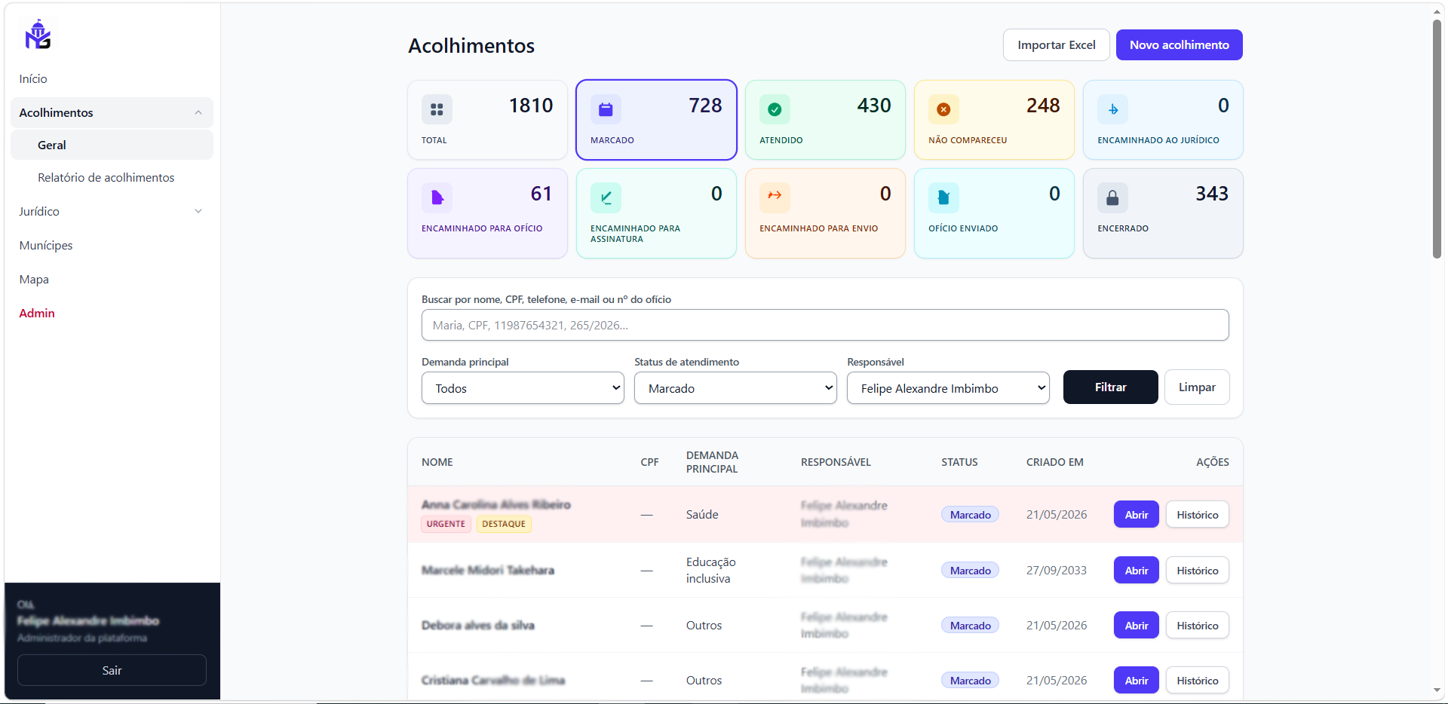
Task: Click the Marcado badge in Saúde row
Action: pyautogui.click(x=970, y=515)
